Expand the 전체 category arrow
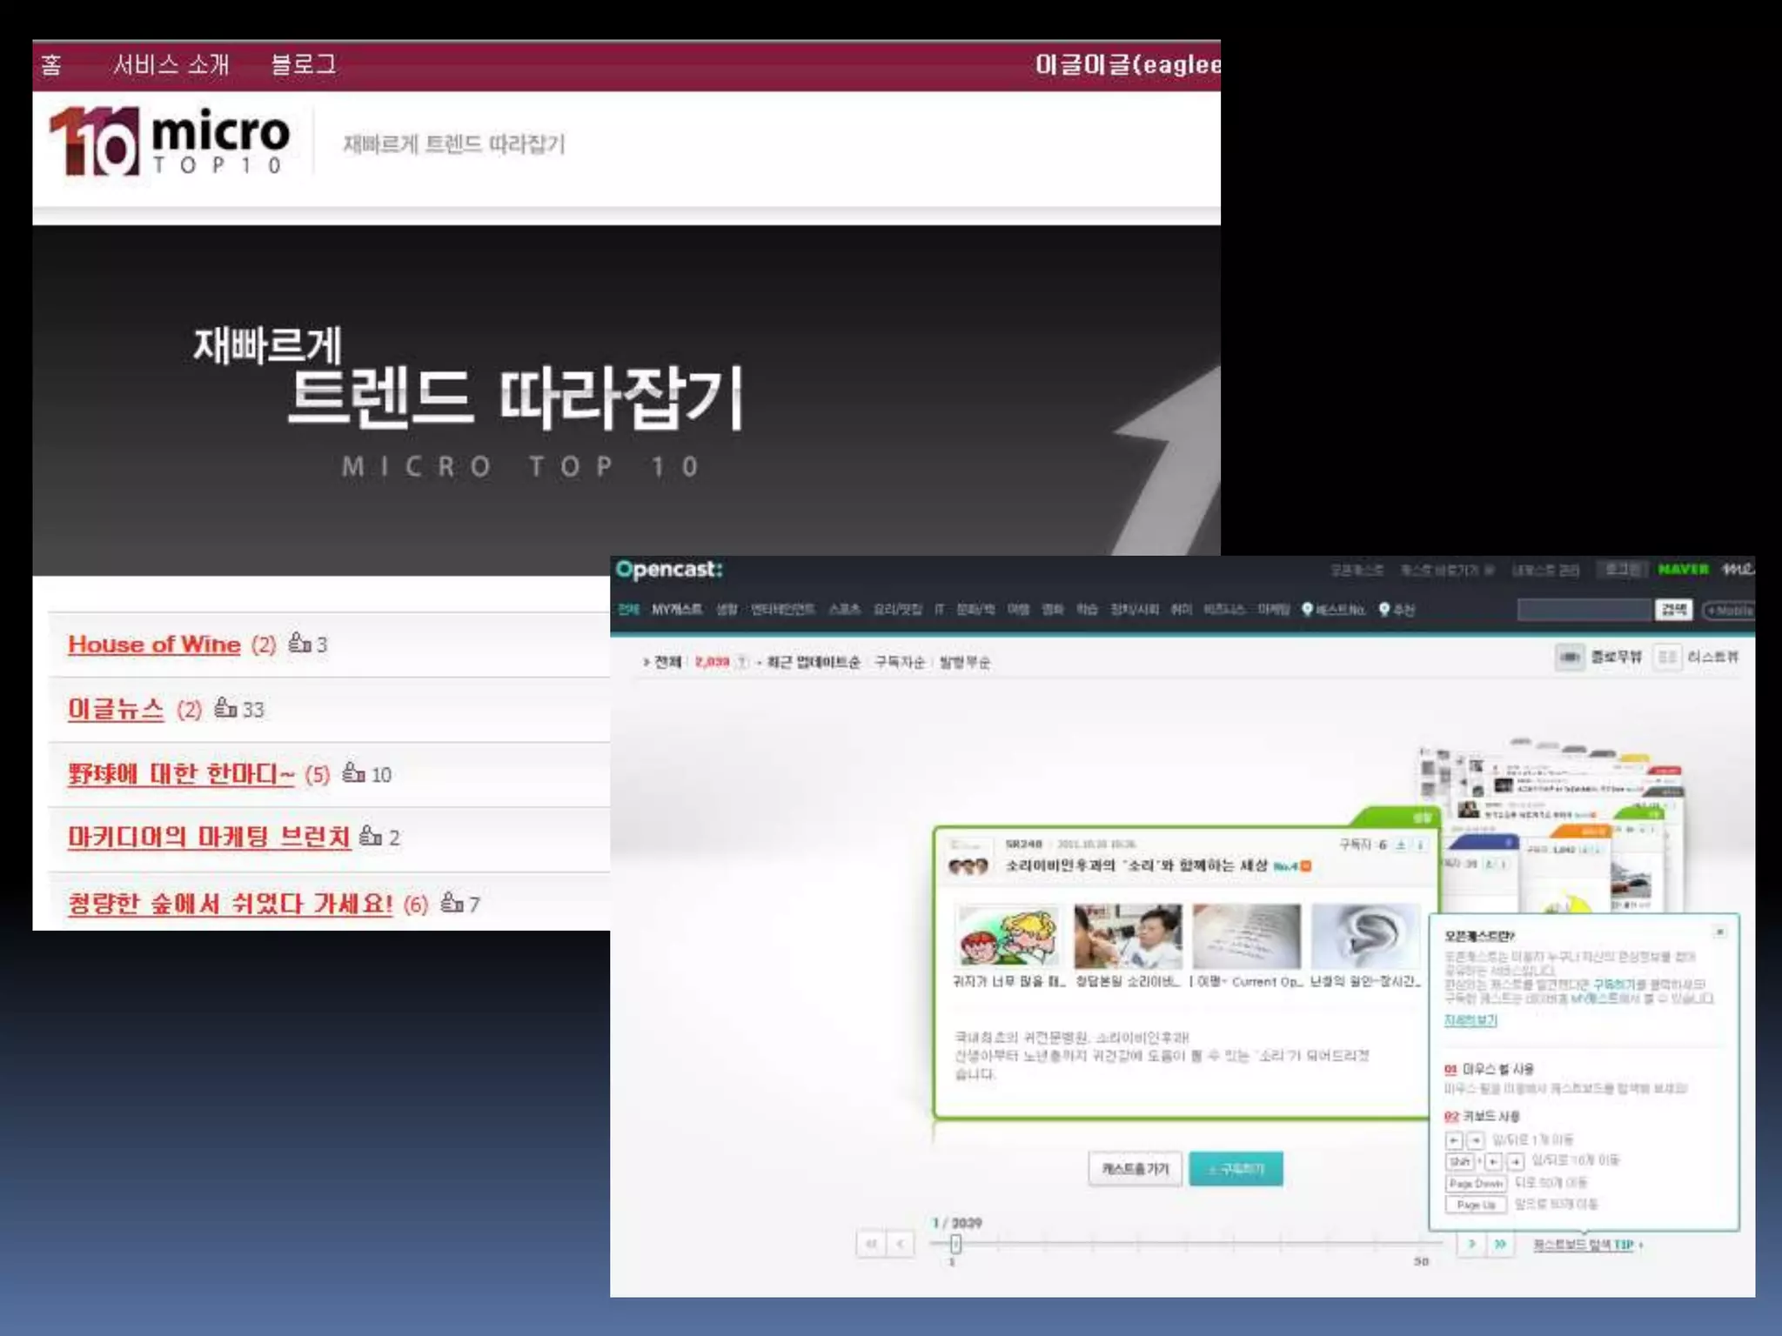This screenshot has width=1782, height=1336. coord(646,662)
